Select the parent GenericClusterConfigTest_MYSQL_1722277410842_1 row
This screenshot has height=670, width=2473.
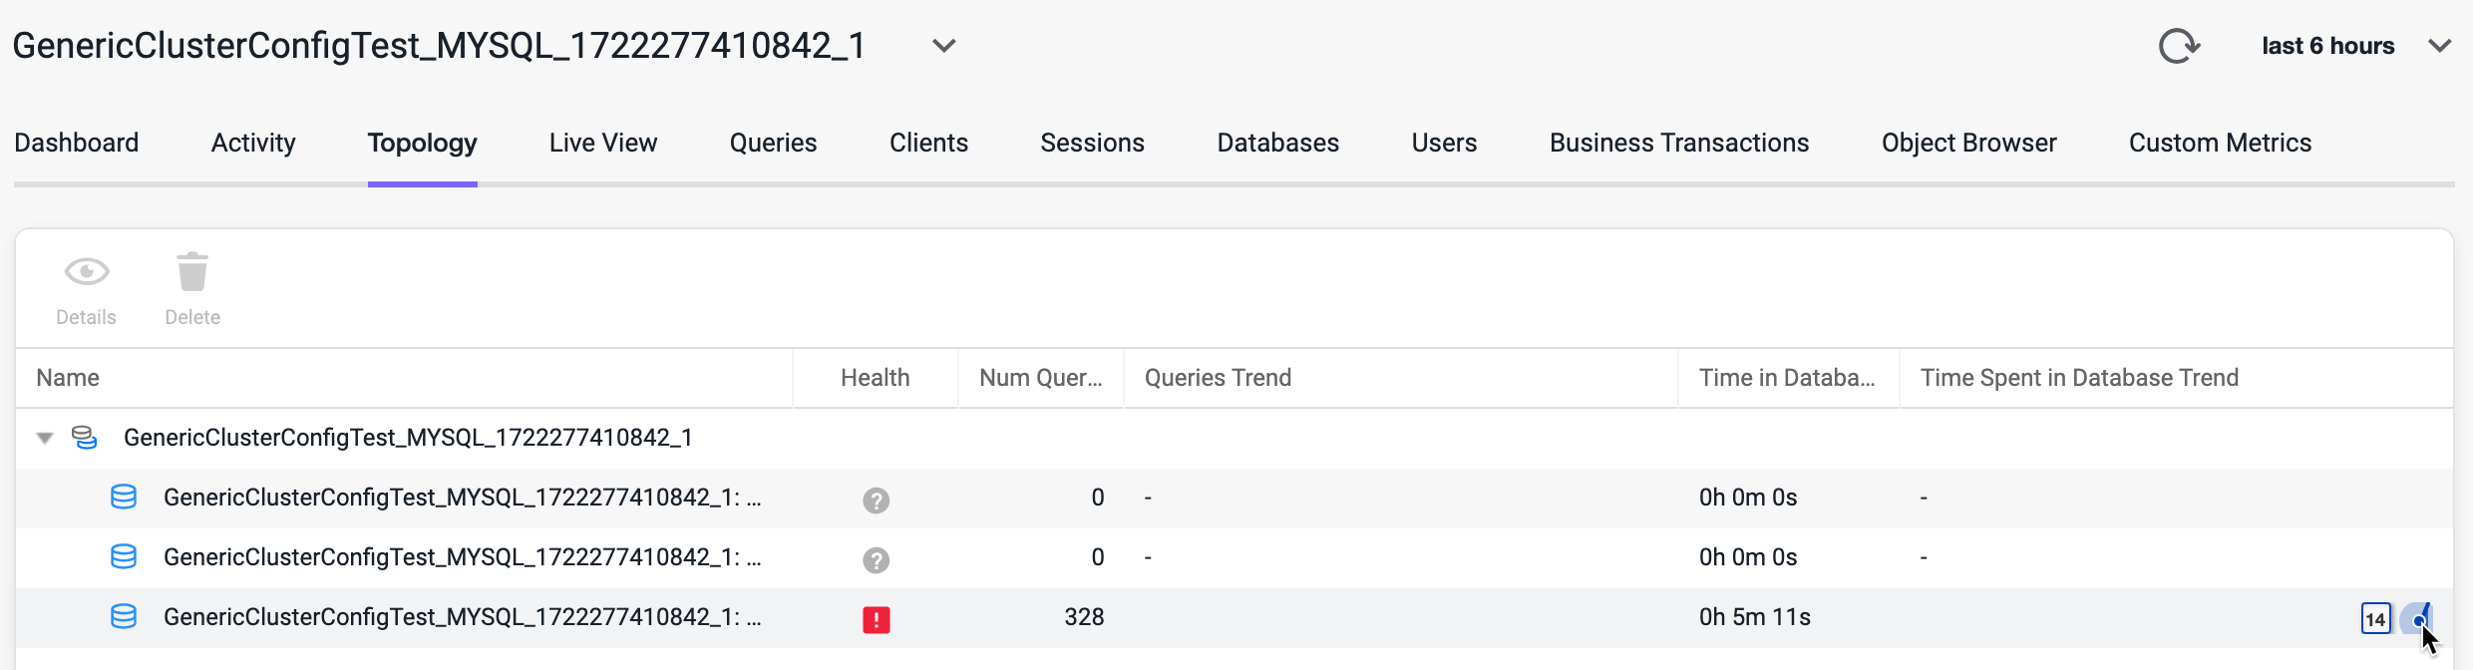(1235, 438)
